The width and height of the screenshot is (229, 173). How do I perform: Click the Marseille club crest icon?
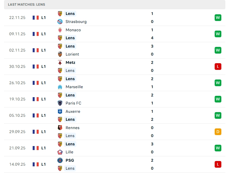tap(60, 87)
